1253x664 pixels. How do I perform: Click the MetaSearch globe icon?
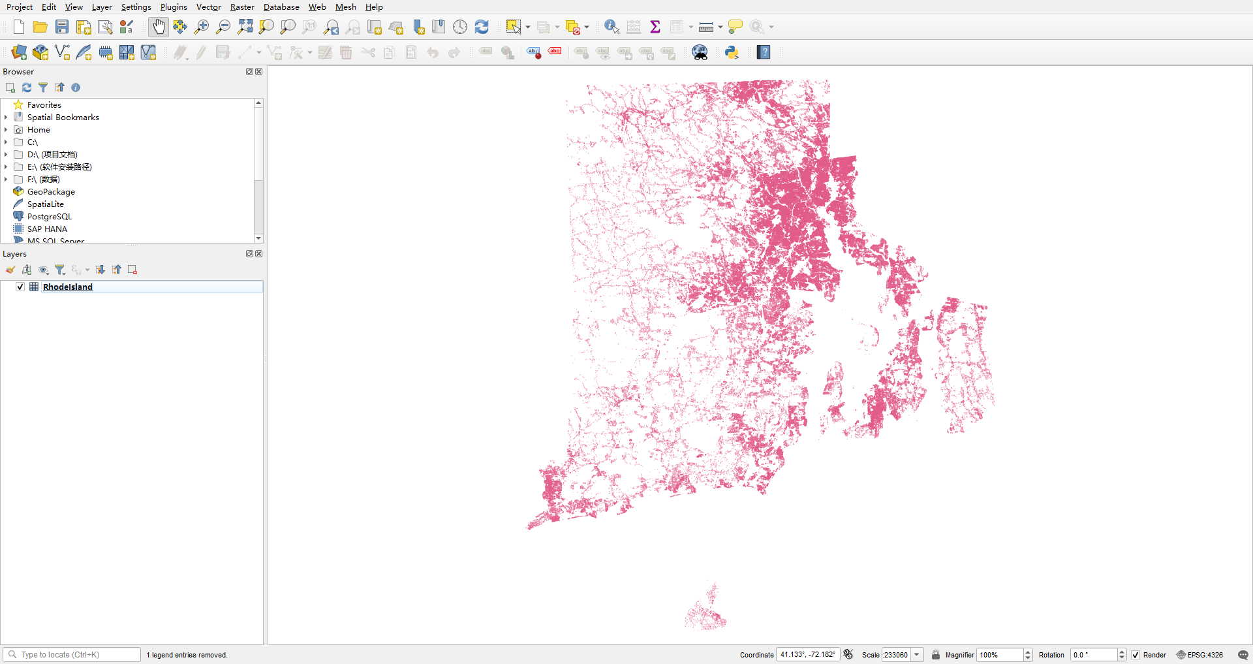click(700, 52)
